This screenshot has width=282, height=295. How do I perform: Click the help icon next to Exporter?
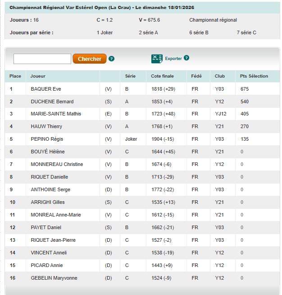186,58
